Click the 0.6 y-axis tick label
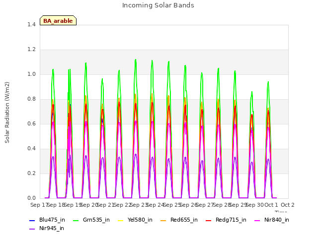Image resolution: width=318 pixels, height=238 pixels. [31, 123]
